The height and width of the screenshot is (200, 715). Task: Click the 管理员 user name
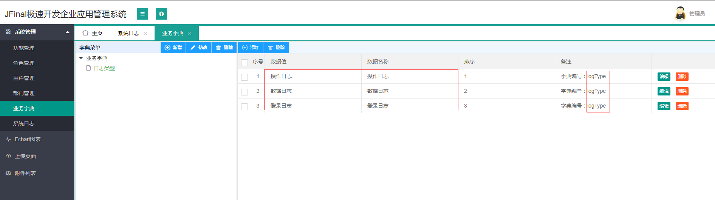[697, 14]
